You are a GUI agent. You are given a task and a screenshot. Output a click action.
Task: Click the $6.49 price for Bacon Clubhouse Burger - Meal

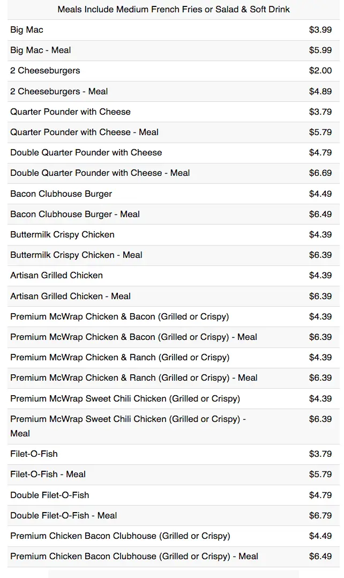320,214
